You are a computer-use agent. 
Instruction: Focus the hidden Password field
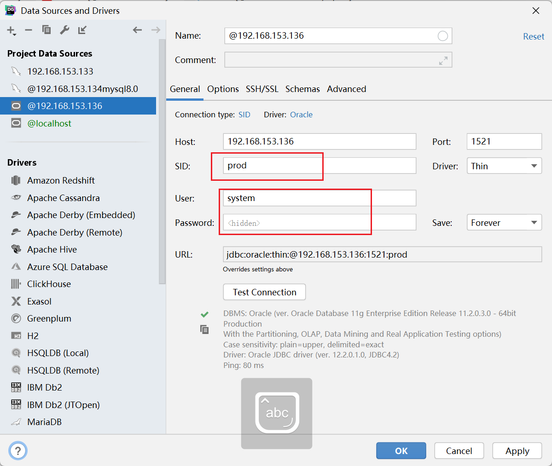[x=320, y=223]
